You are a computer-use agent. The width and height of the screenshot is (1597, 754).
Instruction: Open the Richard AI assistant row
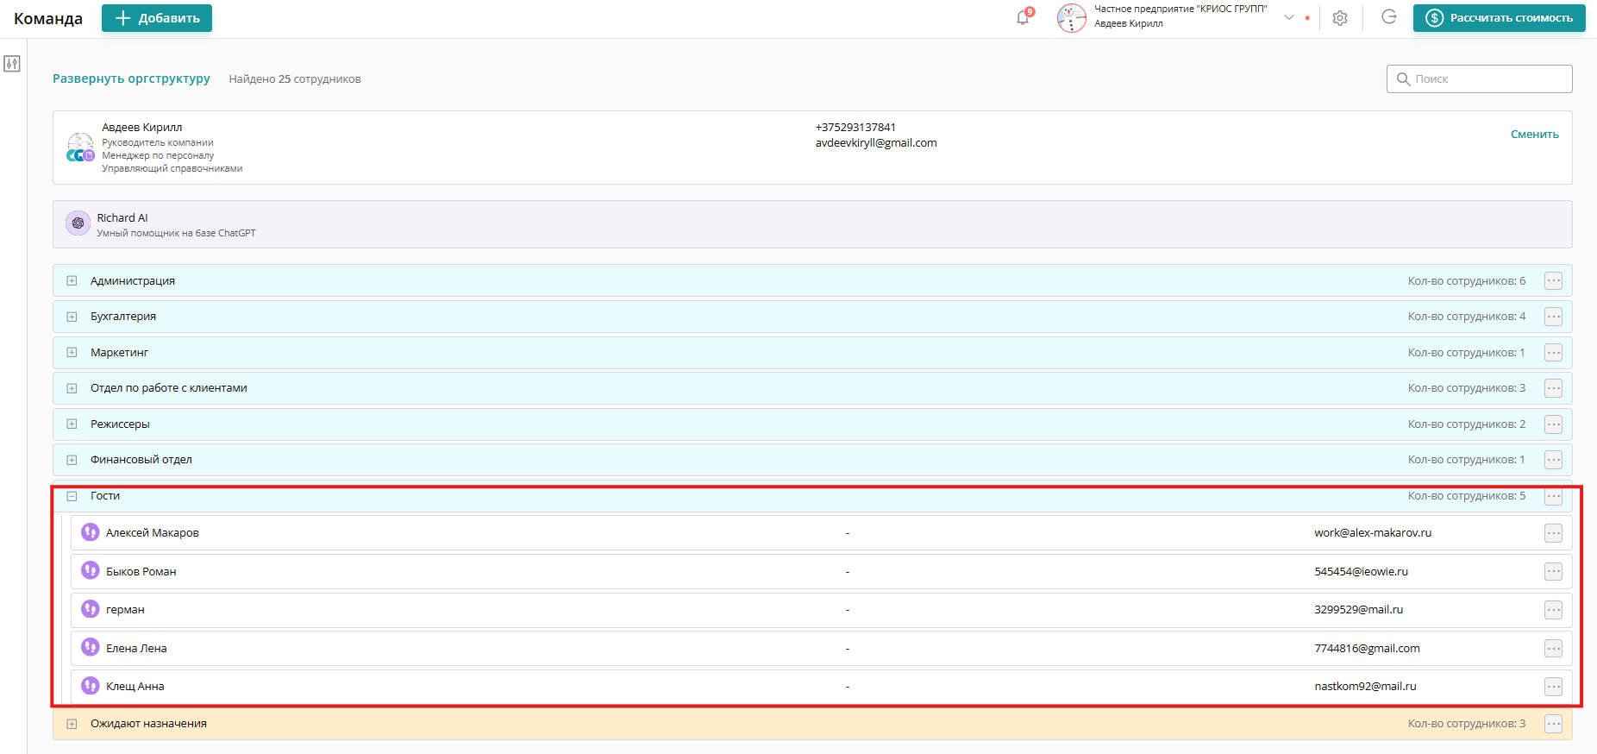812,224
